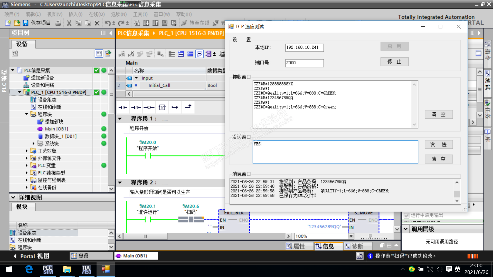
Task: Collapse the 程序段 1 network
Action: point(120,118)
